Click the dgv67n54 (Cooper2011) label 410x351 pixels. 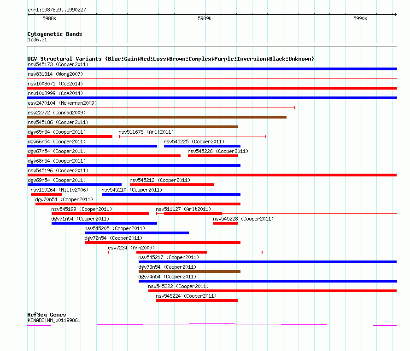coord(57,151)
